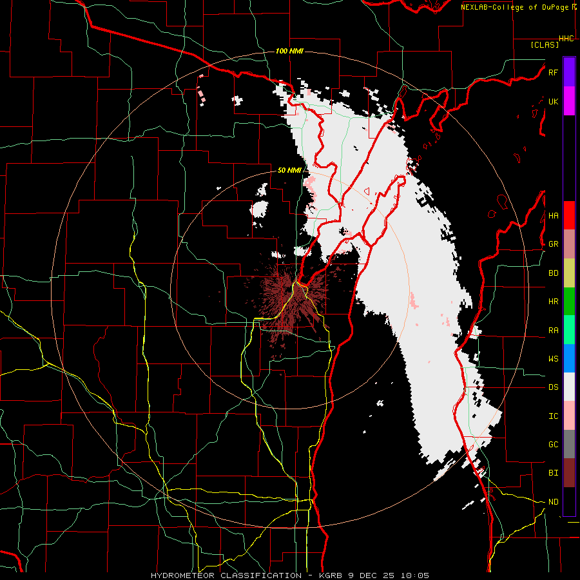The height and width of the screenshot is (580, 580).
Task: Click the HA red legend swatch
Action: tap(569, 215)
